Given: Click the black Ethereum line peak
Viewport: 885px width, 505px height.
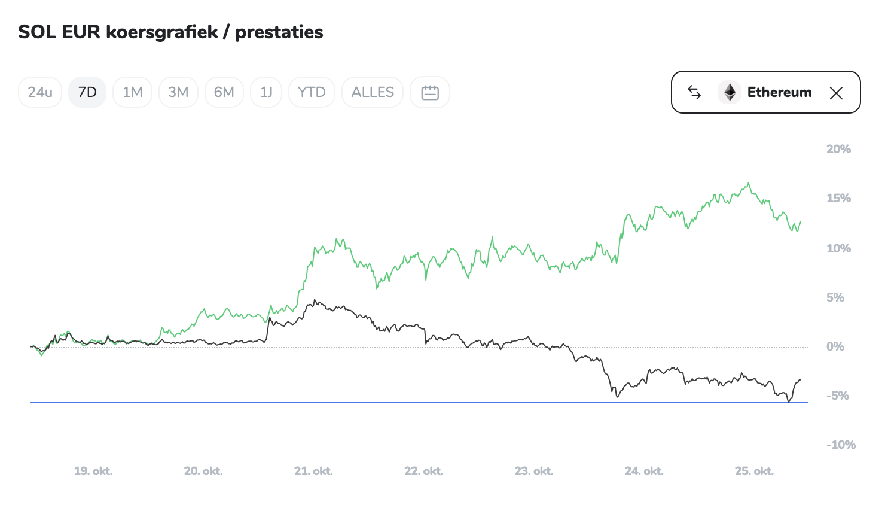Looking at the screenshot, I should point(315,300).
